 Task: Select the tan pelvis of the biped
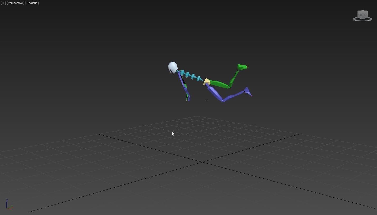click(206, 81)
